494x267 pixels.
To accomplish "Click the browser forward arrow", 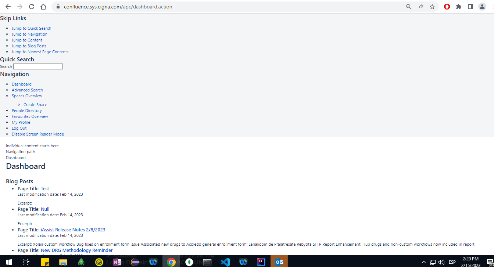I will click(x=20, y=7).
